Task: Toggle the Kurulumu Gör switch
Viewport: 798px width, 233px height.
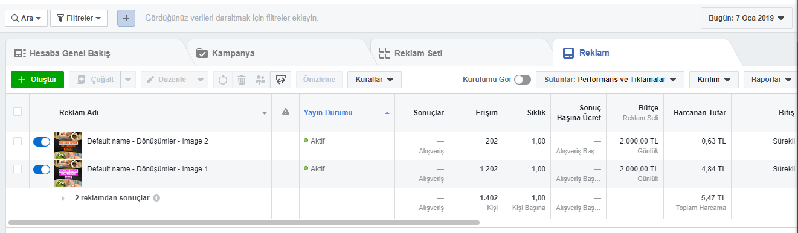Action: tap(522, 80)
